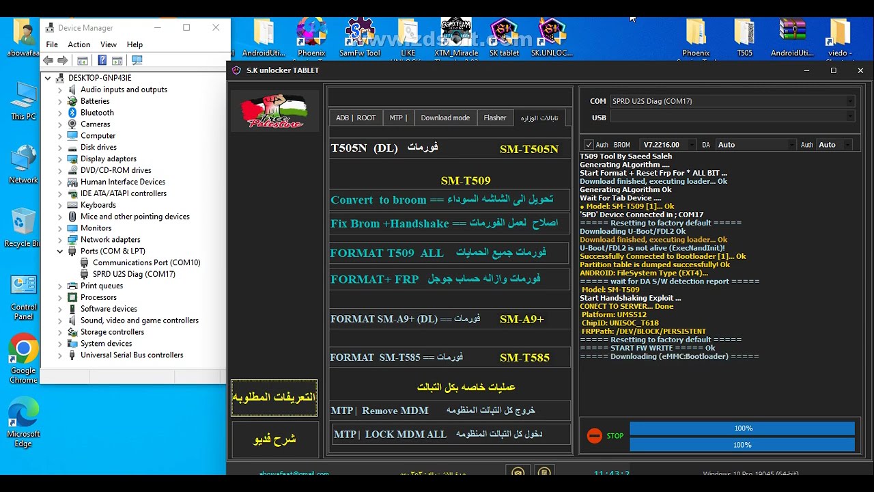
Task: Select SPRD U2S Diag (COM17) device
Action: click(134, 274)
